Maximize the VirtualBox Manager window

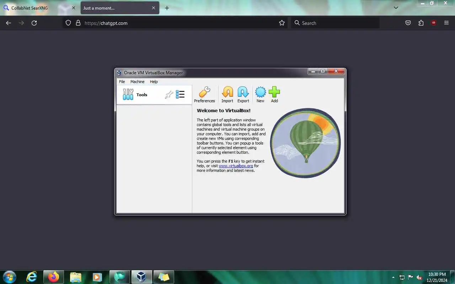tap(323, 71)
